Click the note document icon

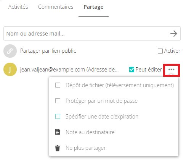click(58, 132)
